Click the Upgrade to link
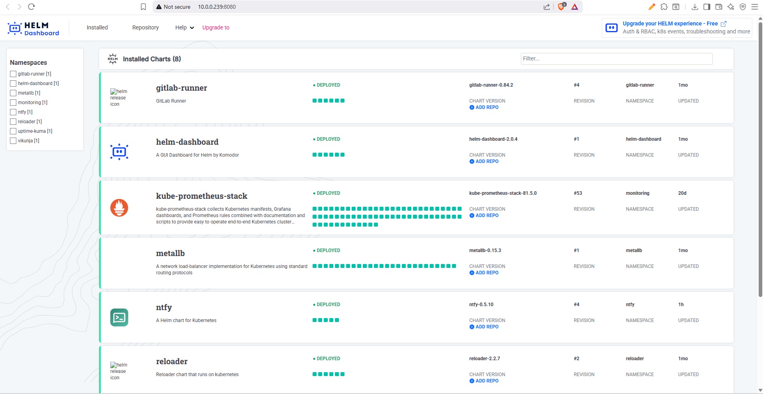763x394 pixels. (216, 27)
